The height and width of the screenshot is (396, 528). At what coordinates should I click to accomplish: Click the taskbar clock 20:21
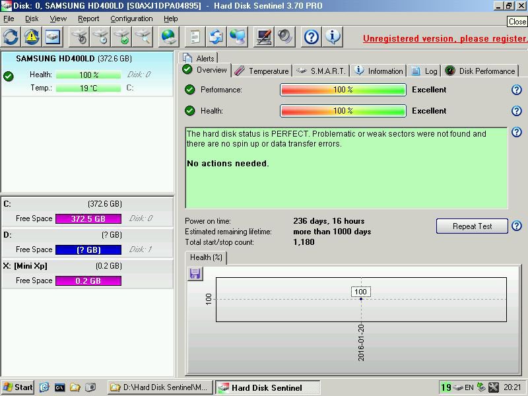point(512,387)
